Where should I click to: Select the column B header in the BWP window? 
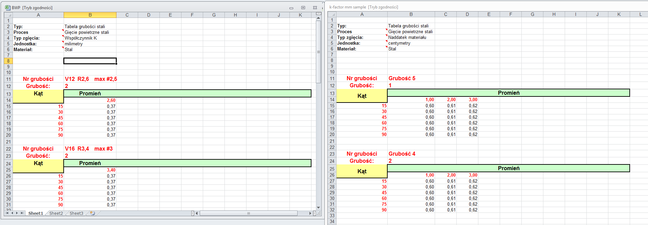90,15
